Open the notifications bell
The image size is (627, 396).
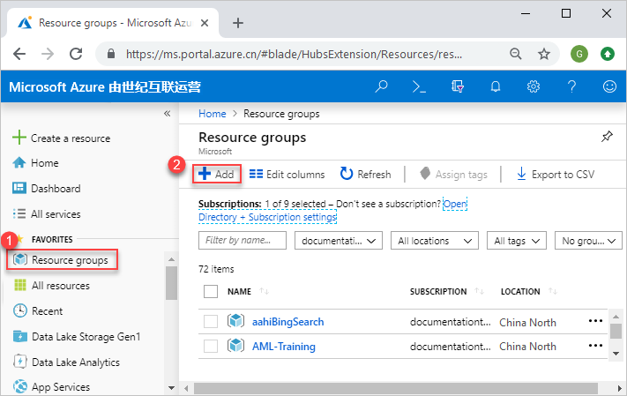(496, 86)
